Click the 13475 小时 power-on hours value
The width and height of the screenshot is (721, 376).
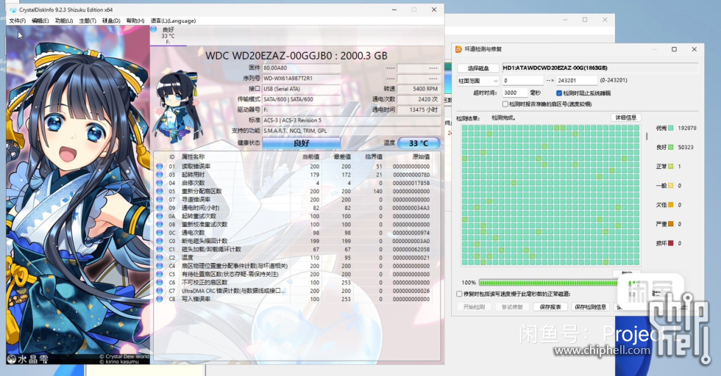coord(419,109)
